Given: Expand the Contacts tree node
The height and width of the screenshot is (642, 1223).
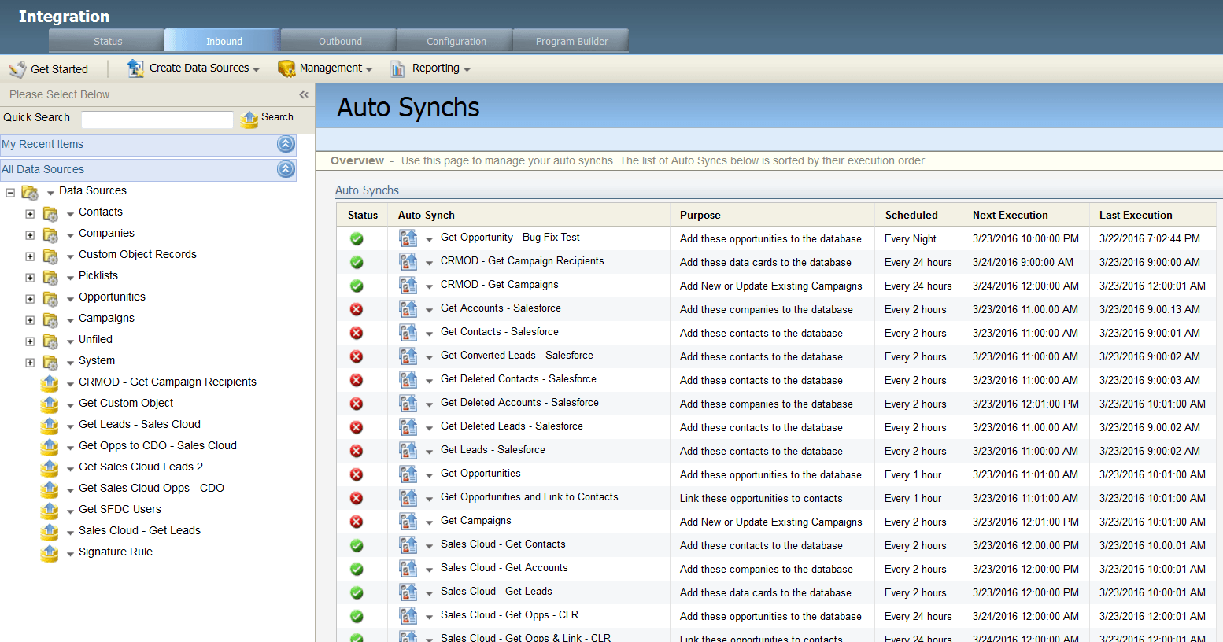Looking at the screenshot, I should coord(29,212).
